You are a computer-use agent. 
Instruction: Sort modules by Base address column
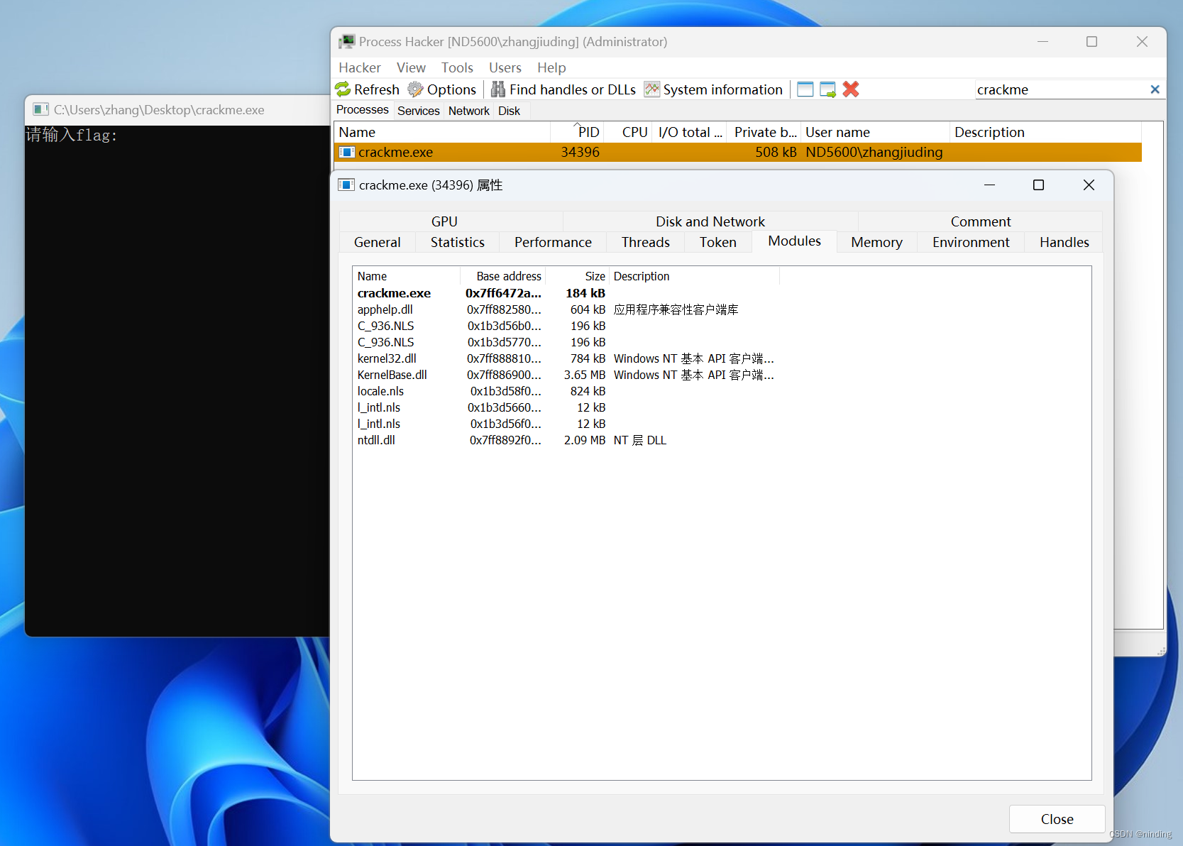pos(502,276)
